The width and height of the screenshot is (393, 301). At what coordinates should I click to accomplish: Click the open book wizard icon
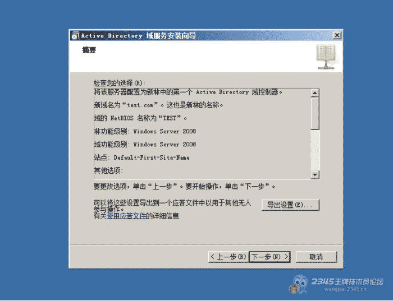click(x=326, y=57)
